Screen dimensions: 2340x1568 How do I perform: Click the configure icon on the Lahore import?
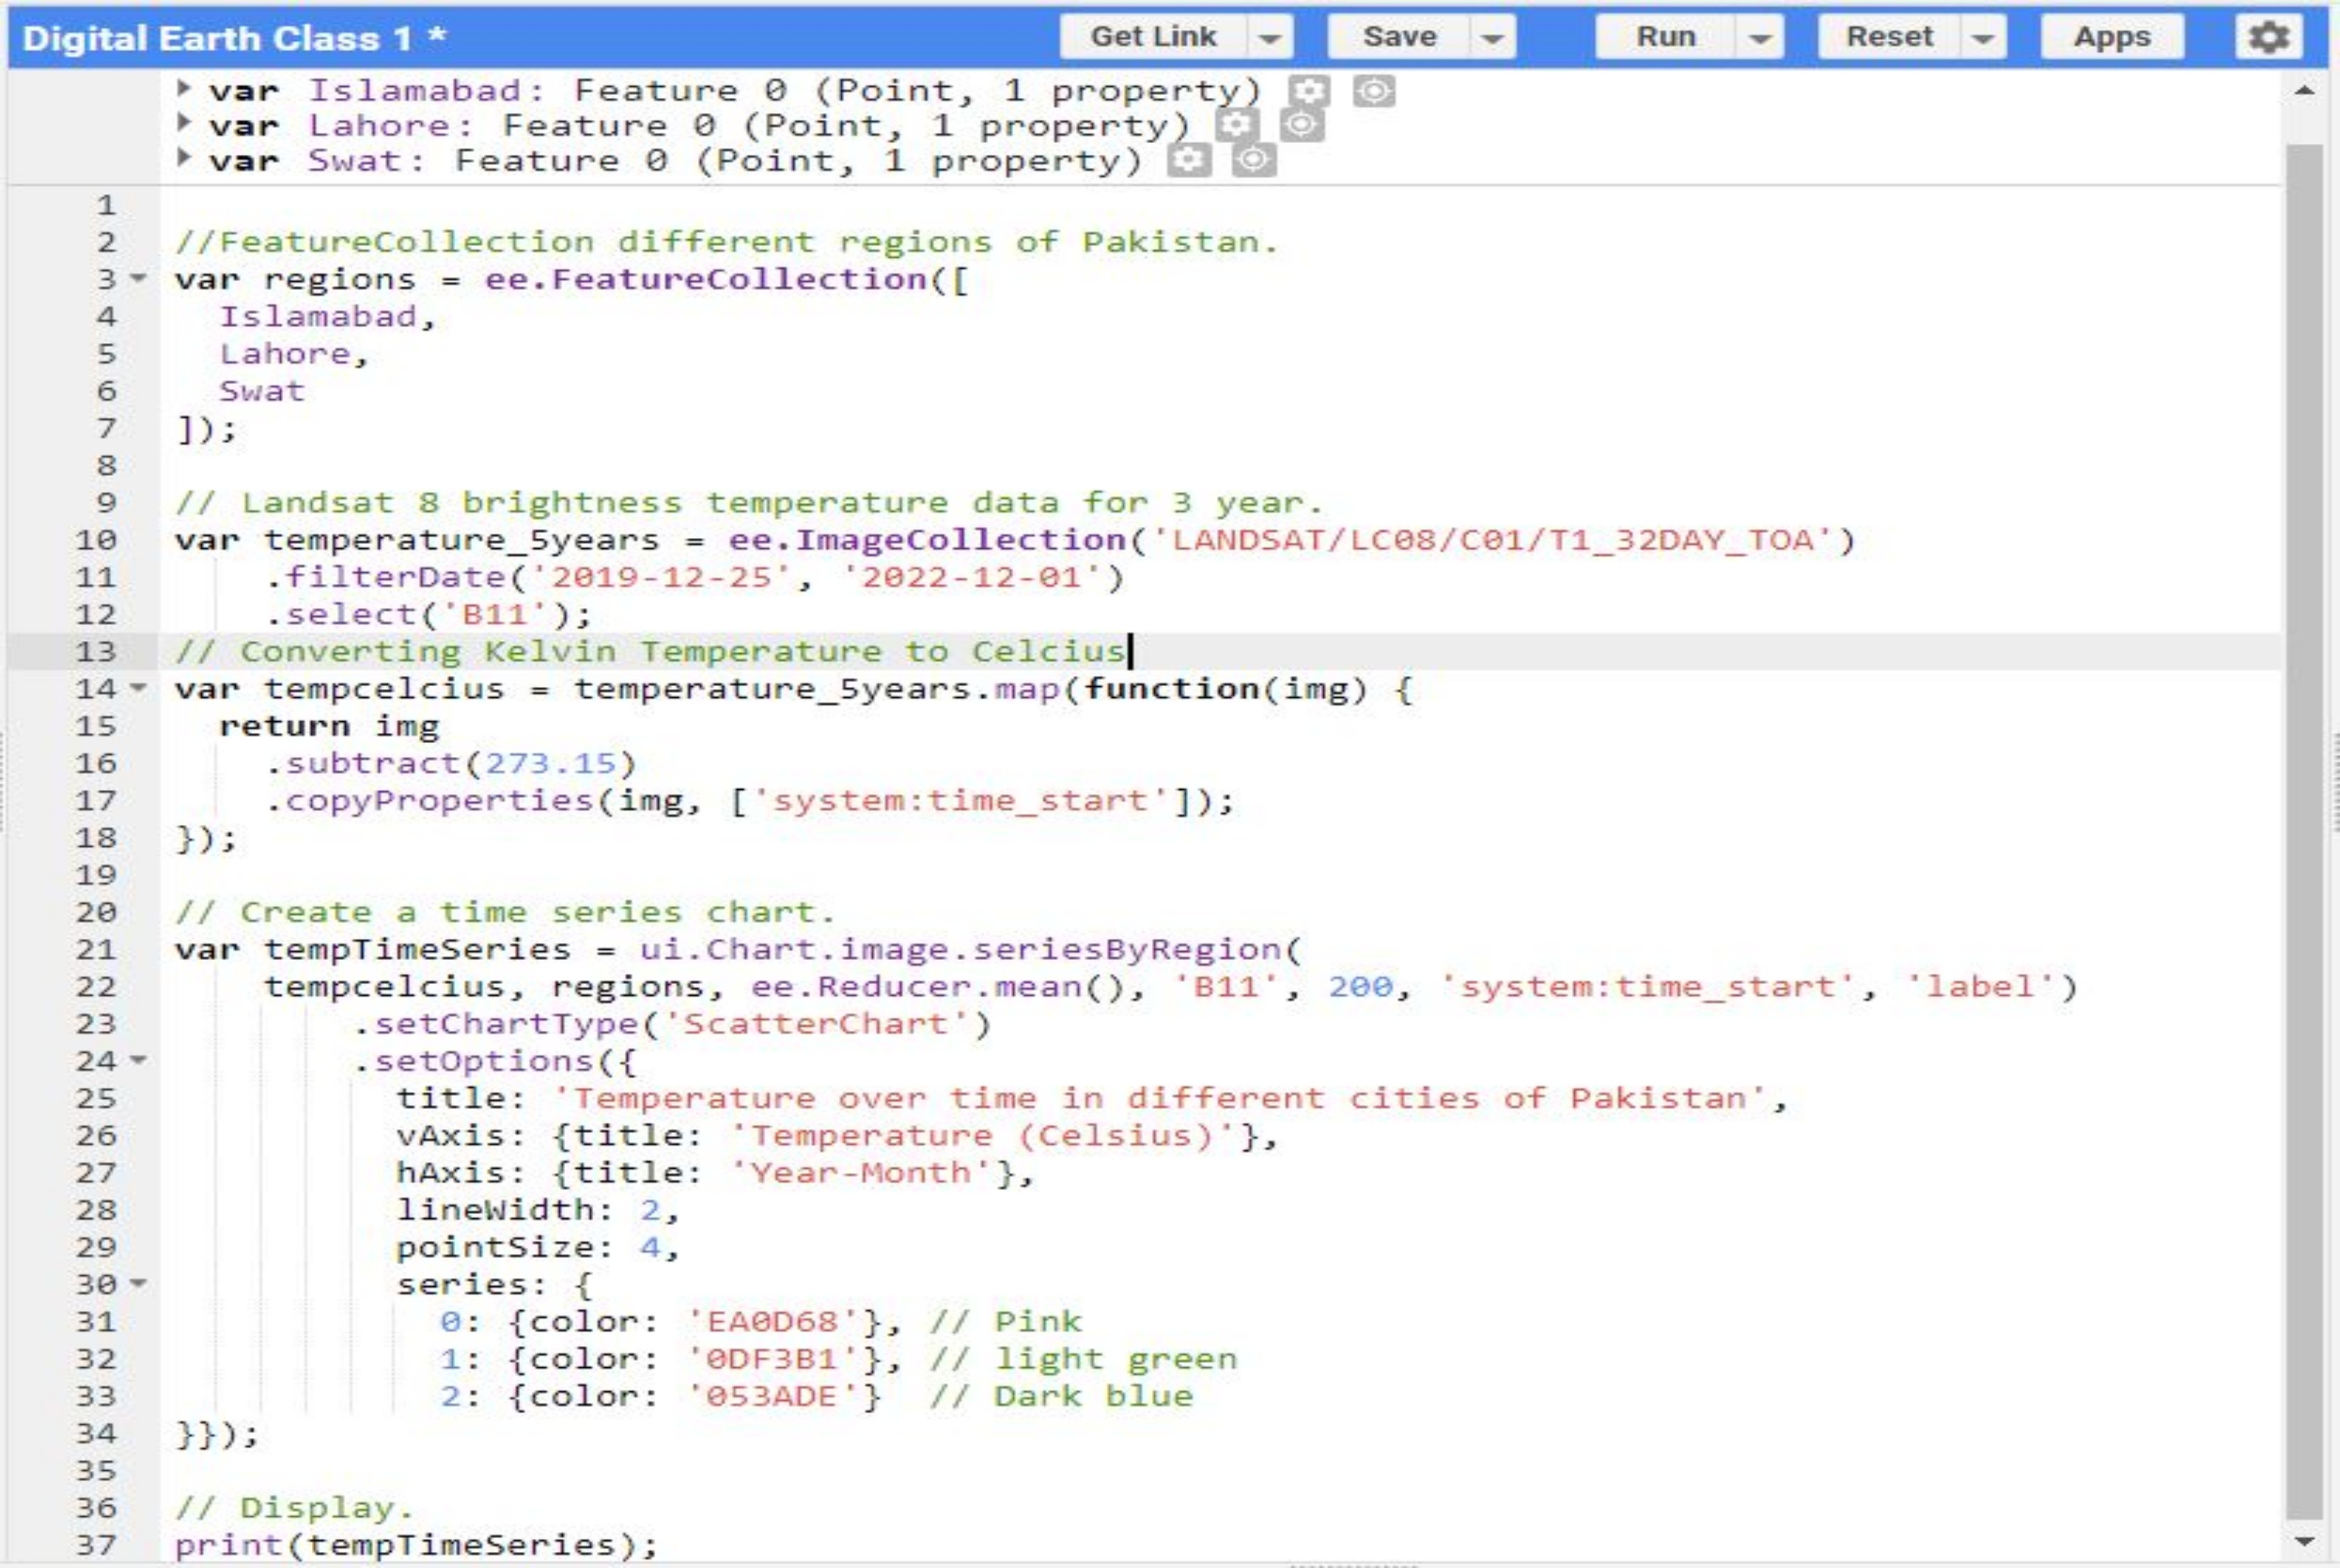point(1237,125)
